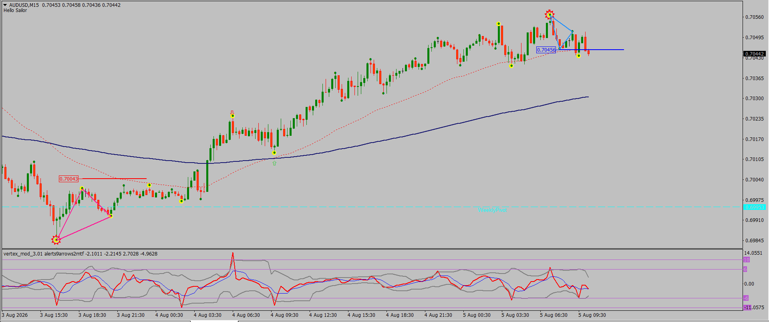The height and width of the screenshot is (322, 769).
Task: Click the 5 Aug 09:30 time label
Action: (592, 315)
